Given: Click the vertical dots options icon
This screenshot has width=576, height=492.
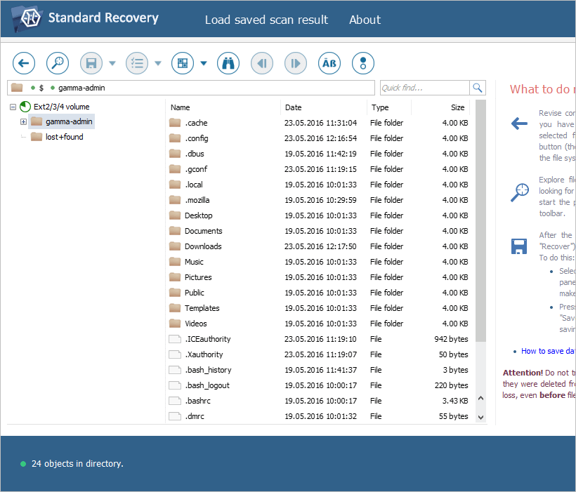Looking at the screenshot, I should click(362, 63).
